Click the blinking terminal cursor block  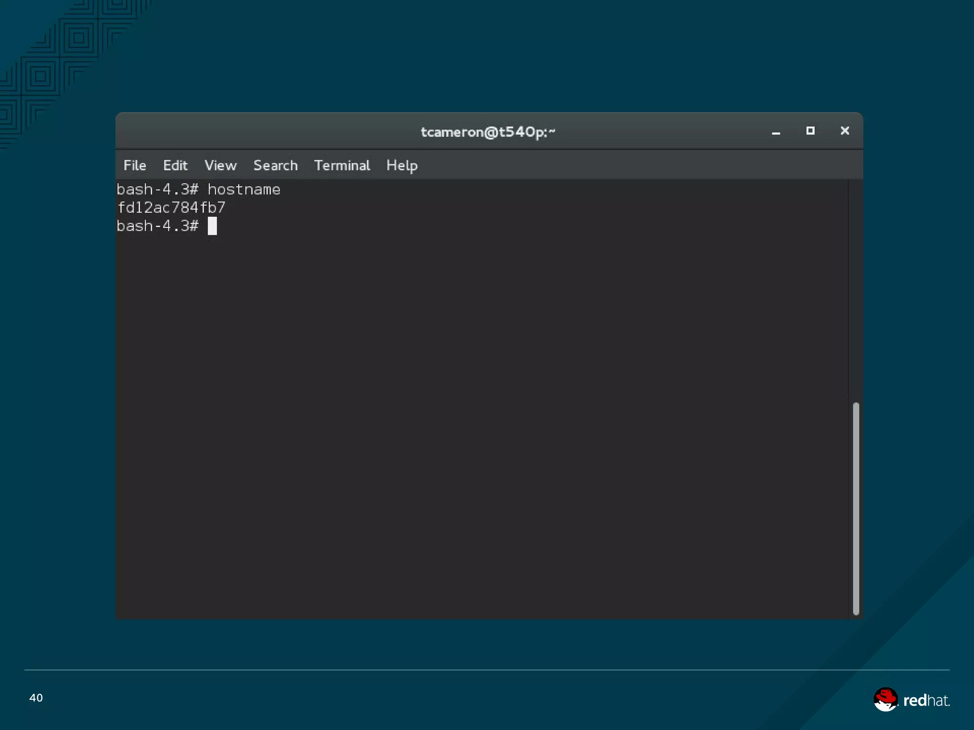[212, 226]
